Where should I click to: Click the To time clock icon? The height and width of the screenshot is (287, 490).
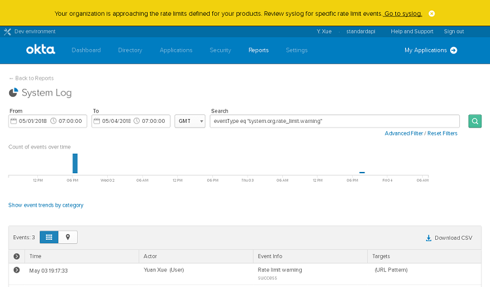[137, 121]
